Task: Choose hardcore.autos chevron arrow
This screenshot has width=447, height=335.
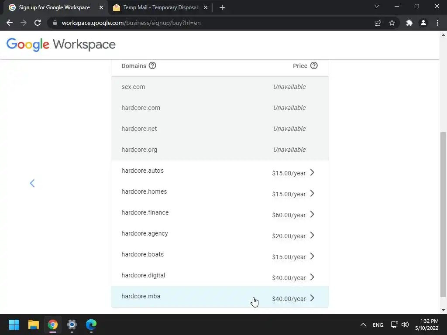Action: click(x=312, y=172)
